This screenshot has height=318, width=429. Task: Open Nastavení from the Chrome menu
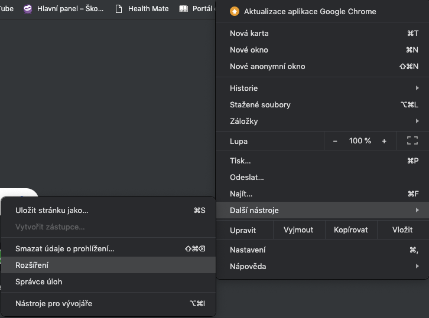click(x=248, y=250)
